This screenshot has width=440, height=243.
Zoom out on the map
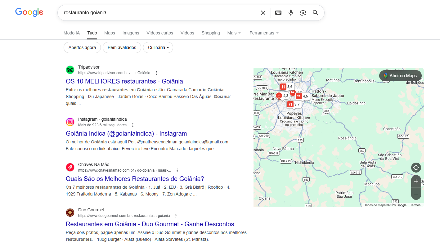416,194
